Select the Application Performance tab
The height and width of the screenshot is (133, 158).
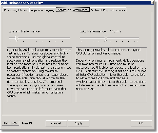[x=72, y=10]
